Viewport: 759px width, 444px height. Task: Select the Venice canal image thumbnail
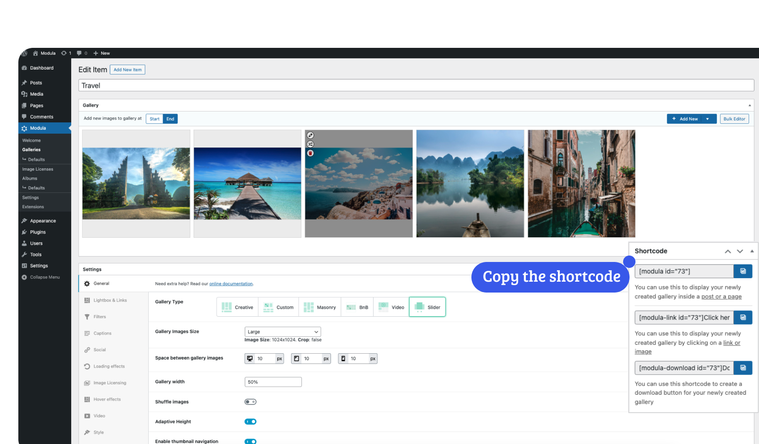(582, 184)
